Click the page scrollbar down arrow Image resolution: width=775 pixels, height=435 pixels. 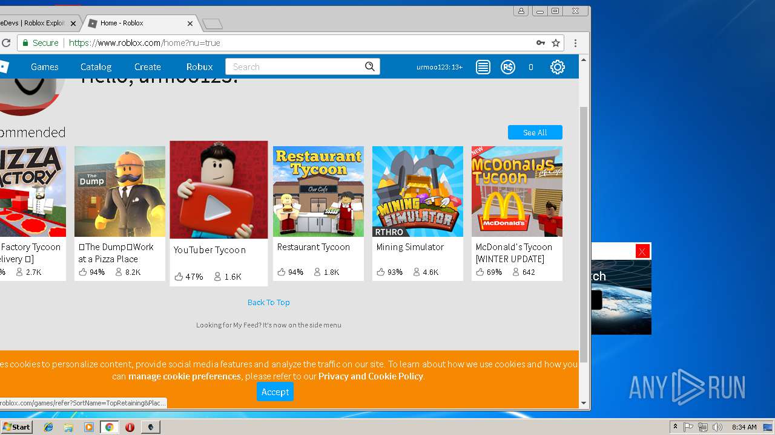(x=584, y=403)
